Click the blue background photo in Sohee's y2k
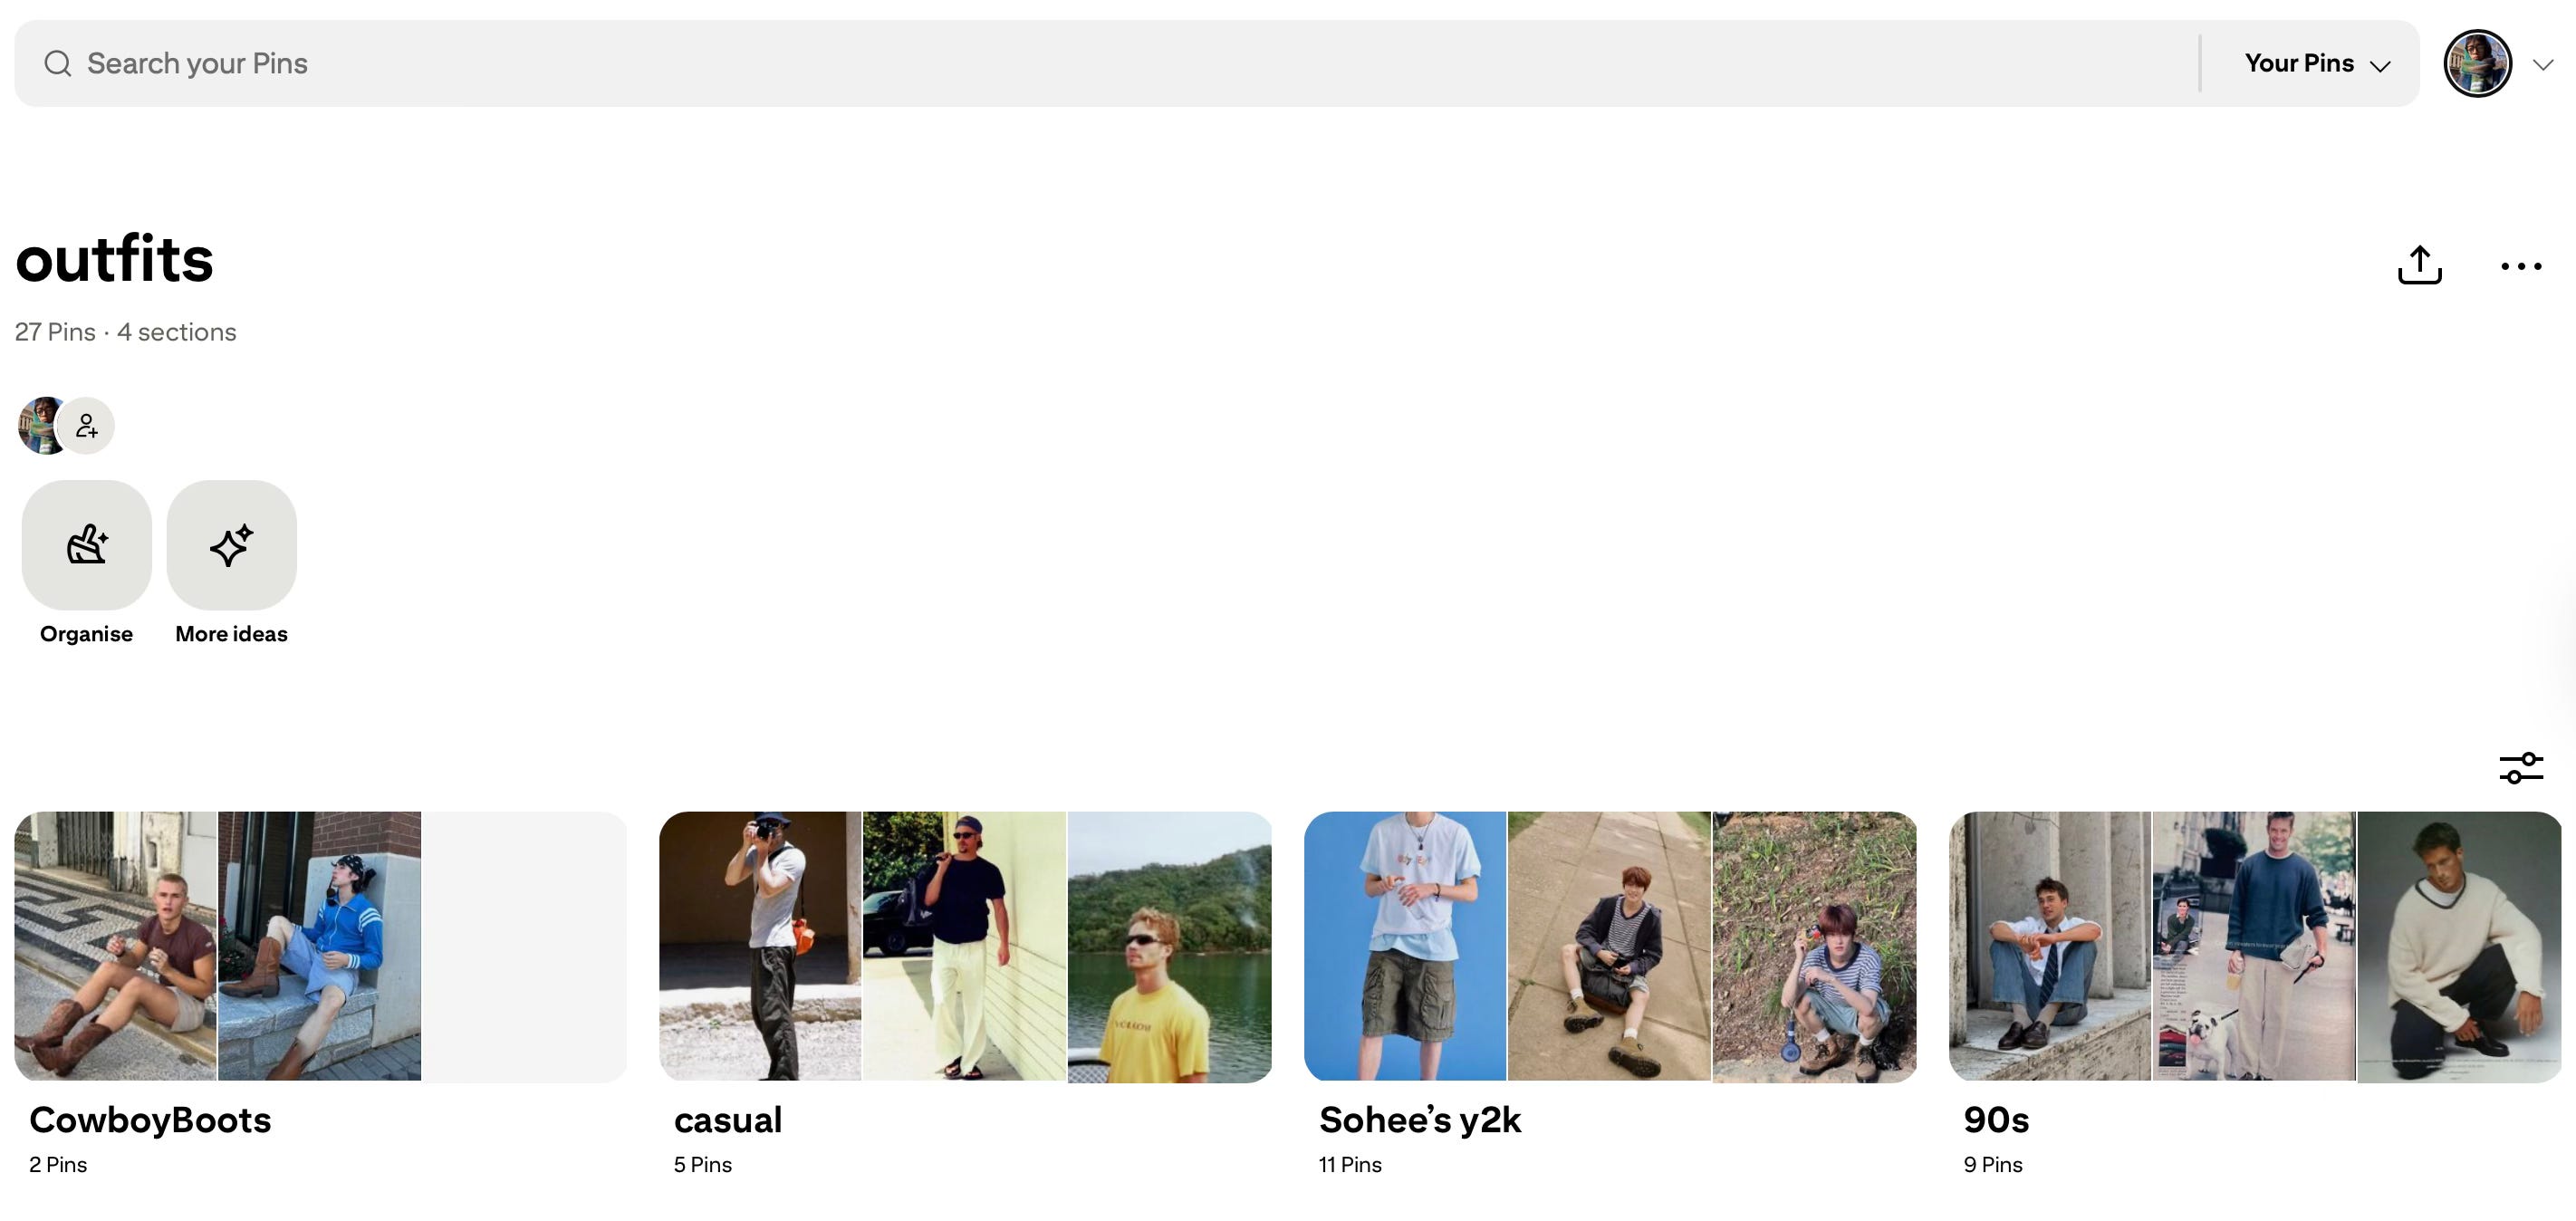2576x1221 pixels. (1405, 946)
